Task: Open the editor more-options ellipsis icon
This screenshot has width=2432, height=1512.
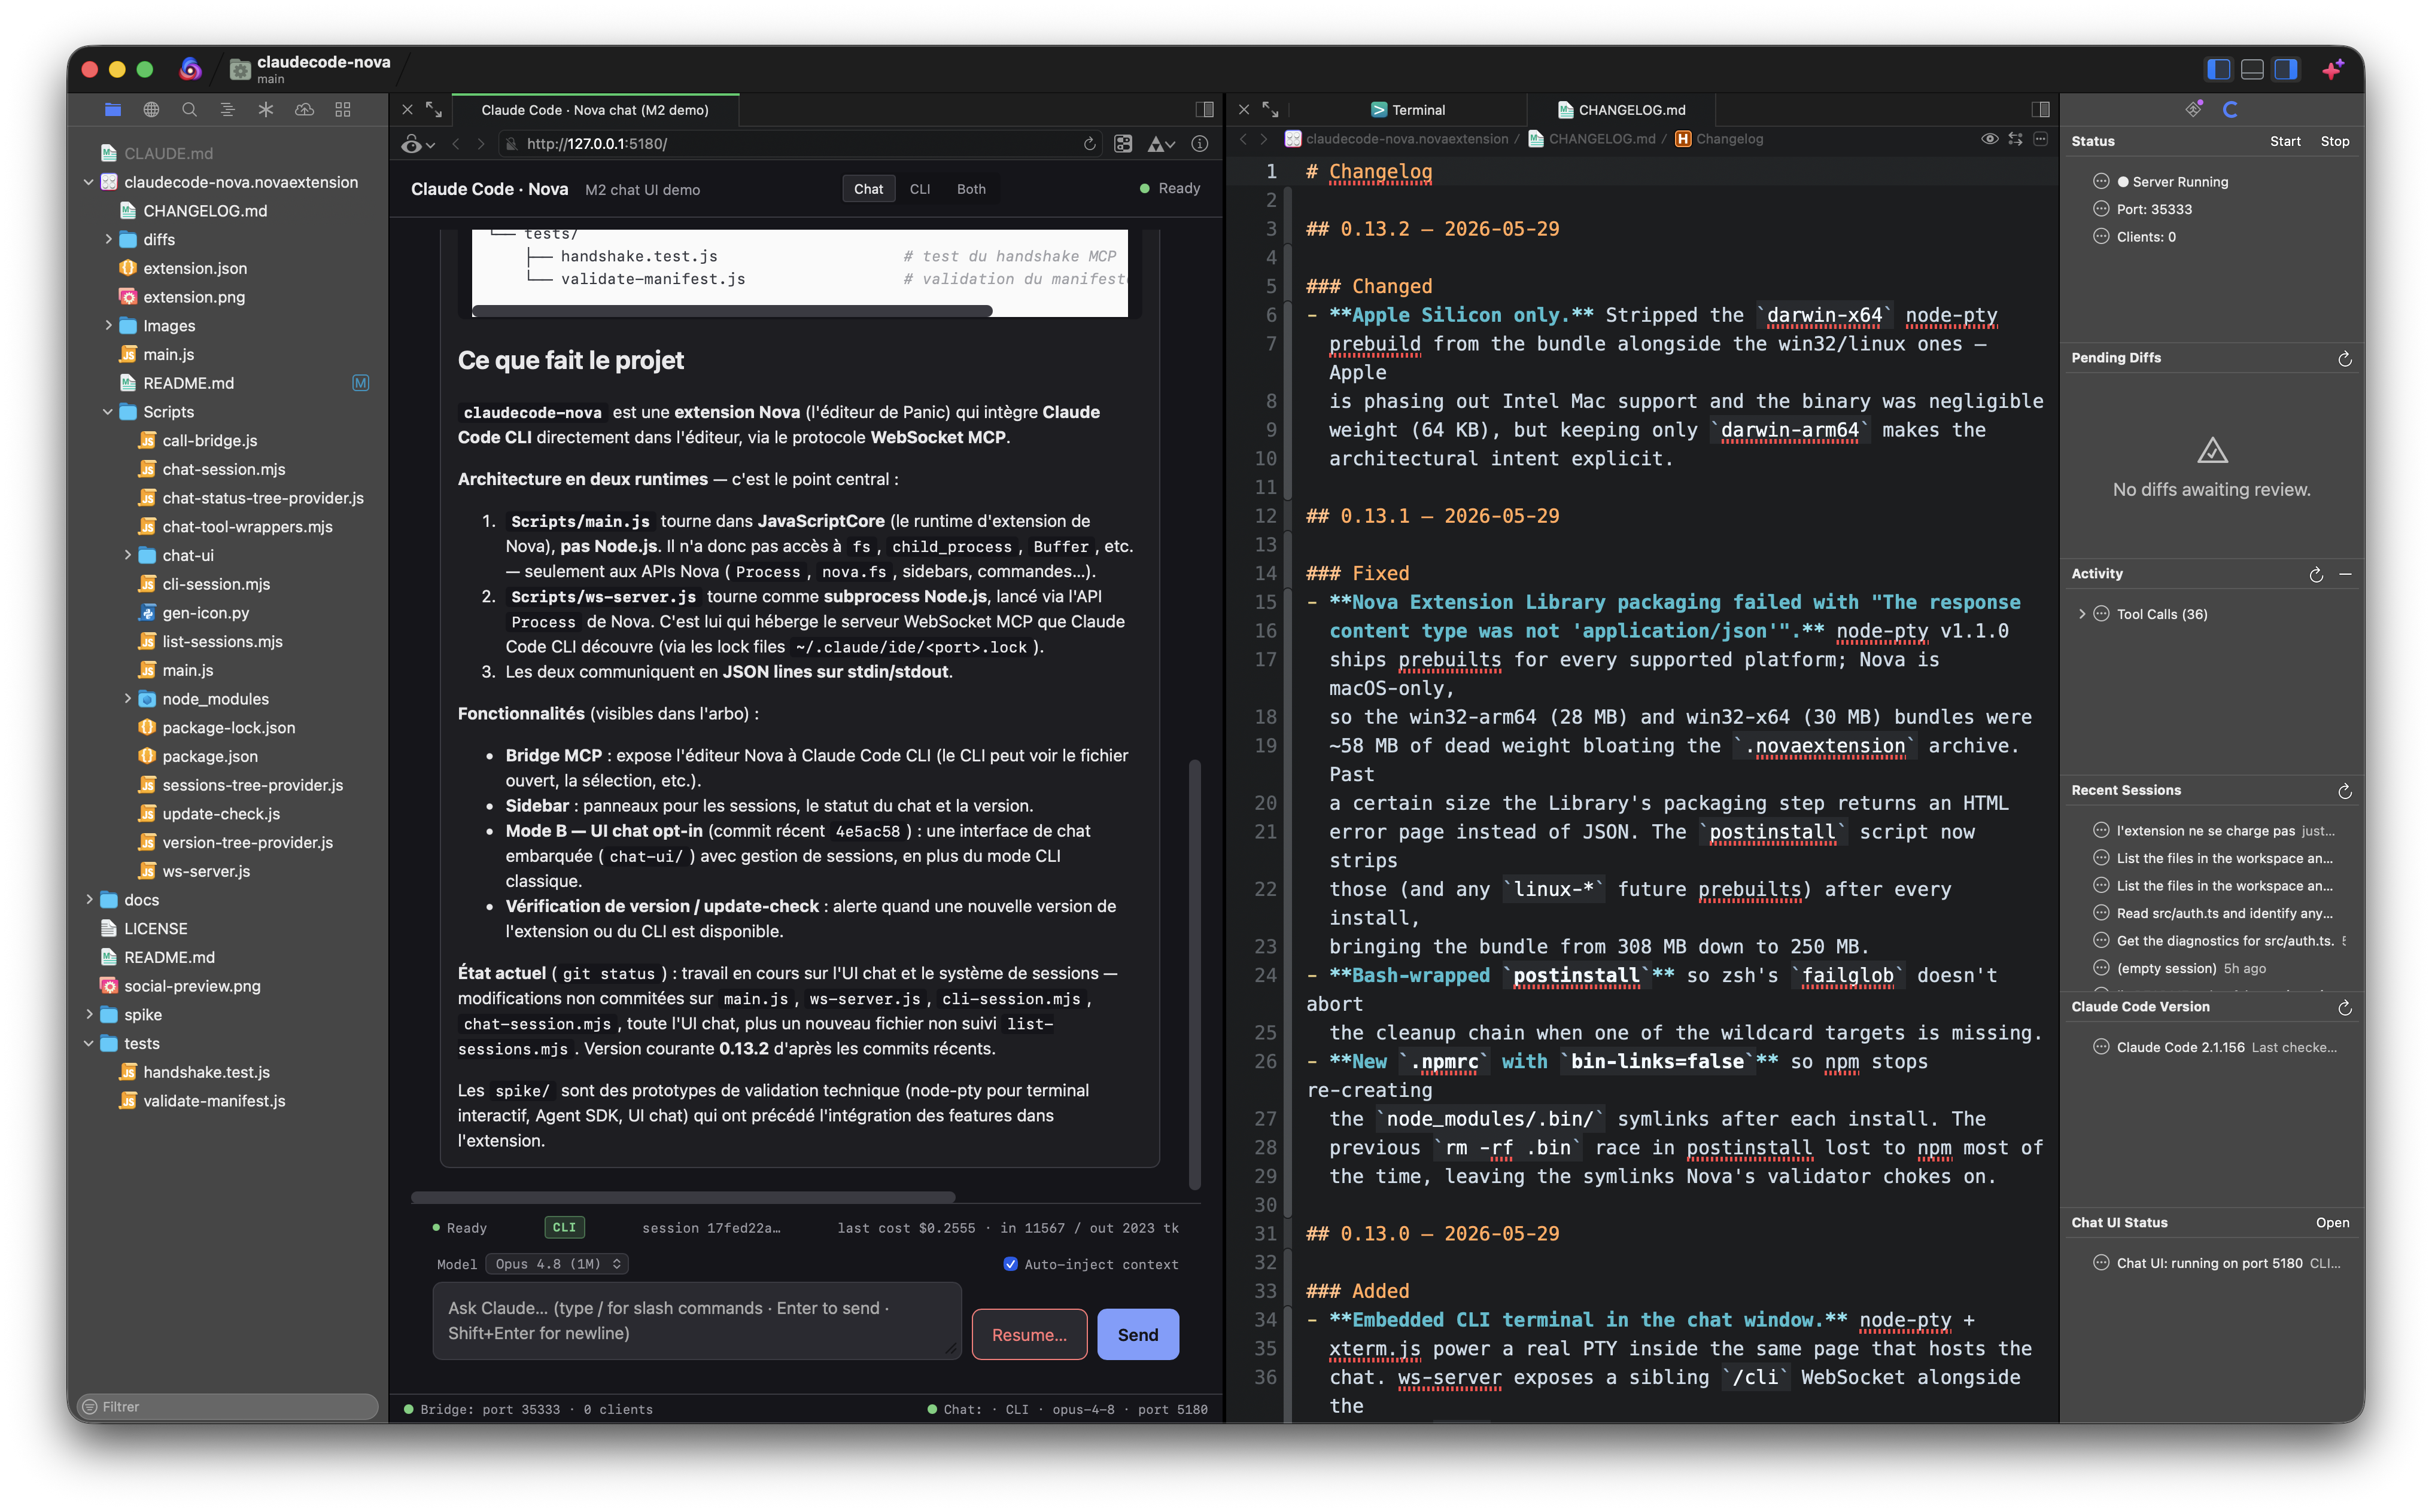Action: click(x=2041, y=139)
